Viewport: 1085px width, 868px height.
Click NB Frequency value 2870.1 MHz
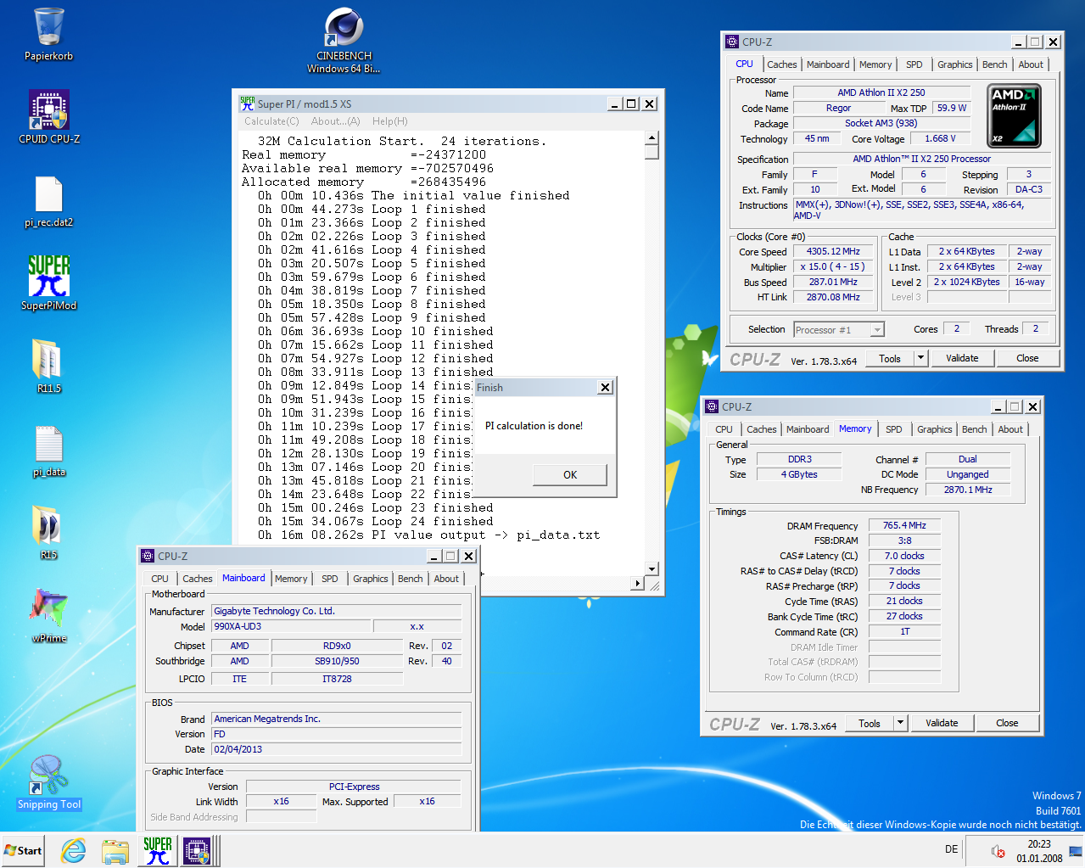point(967,490)
